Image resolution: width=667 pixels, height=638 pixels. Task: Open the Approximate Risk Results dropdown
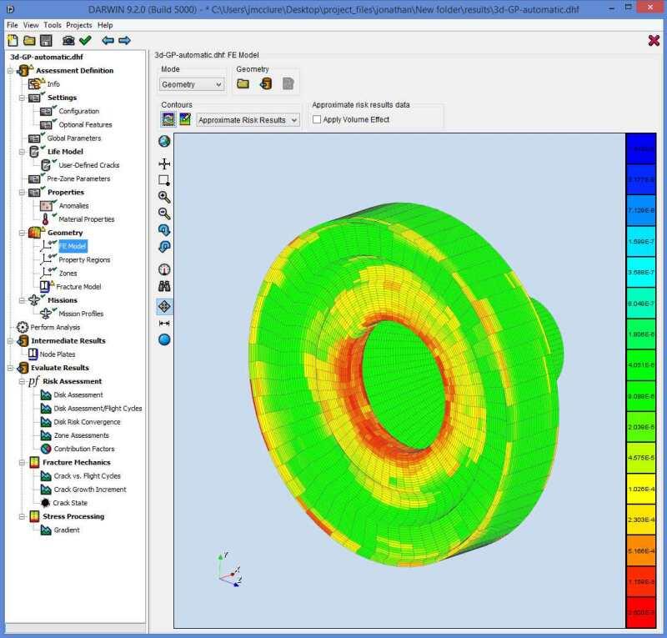(x=248, y=120)
